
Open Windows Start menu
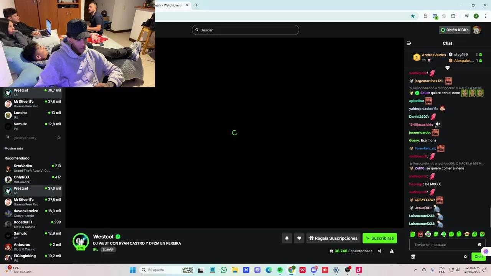(132, 270)
